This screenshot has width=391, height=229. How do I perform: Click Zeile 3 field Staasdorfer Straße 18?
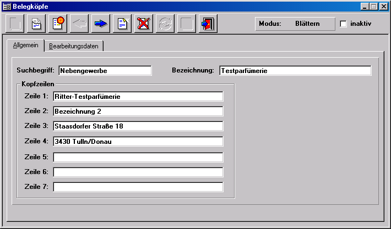138,126
